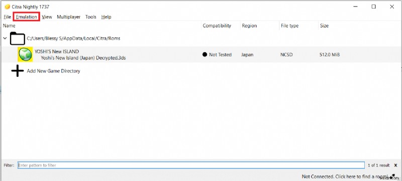Viewport: 402px width, 181px height.
Task: Sort games by Region column
Action: pos(249,26)
